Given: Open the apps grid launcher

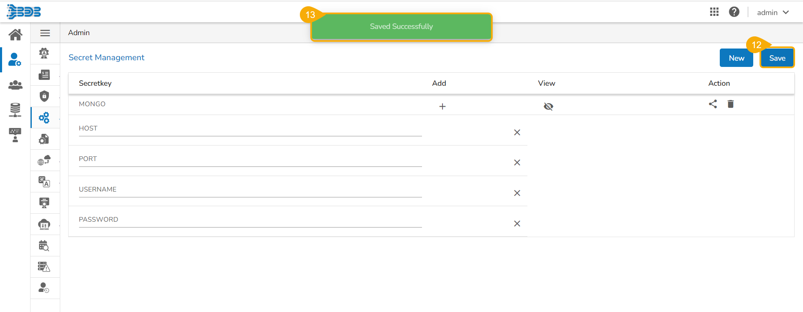Looking at the screenshot, I should click(714, 12).
